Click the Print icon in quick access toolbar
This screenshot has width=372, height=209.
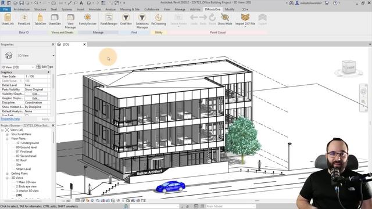point(53,3)
